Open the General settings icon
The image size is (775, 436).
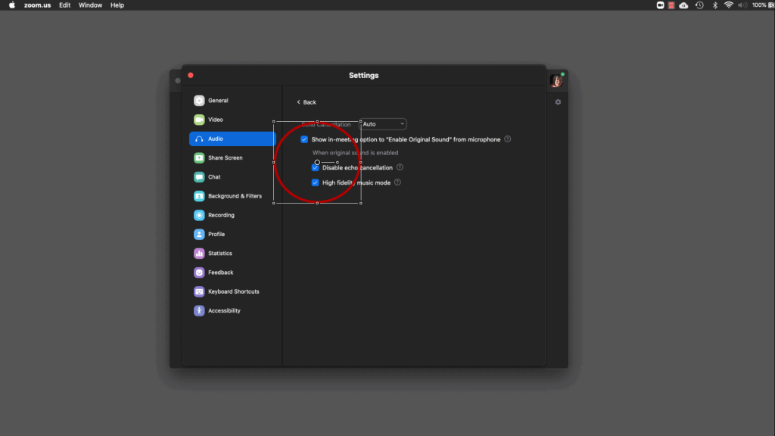199,101
